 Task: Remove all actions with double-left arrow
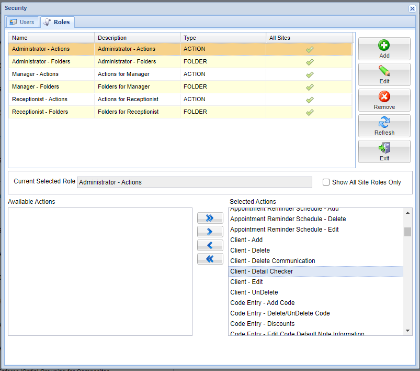(210, 259)
